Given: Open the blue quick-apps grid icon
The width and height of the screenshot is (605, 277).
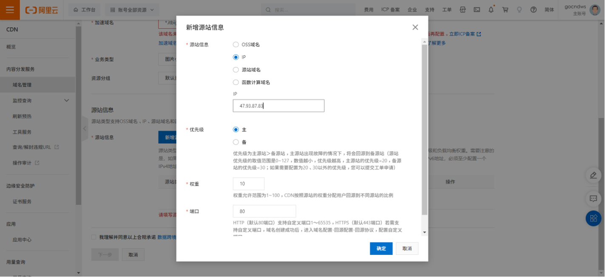Looking at the screenshot, I should click(x=594, y=218).
